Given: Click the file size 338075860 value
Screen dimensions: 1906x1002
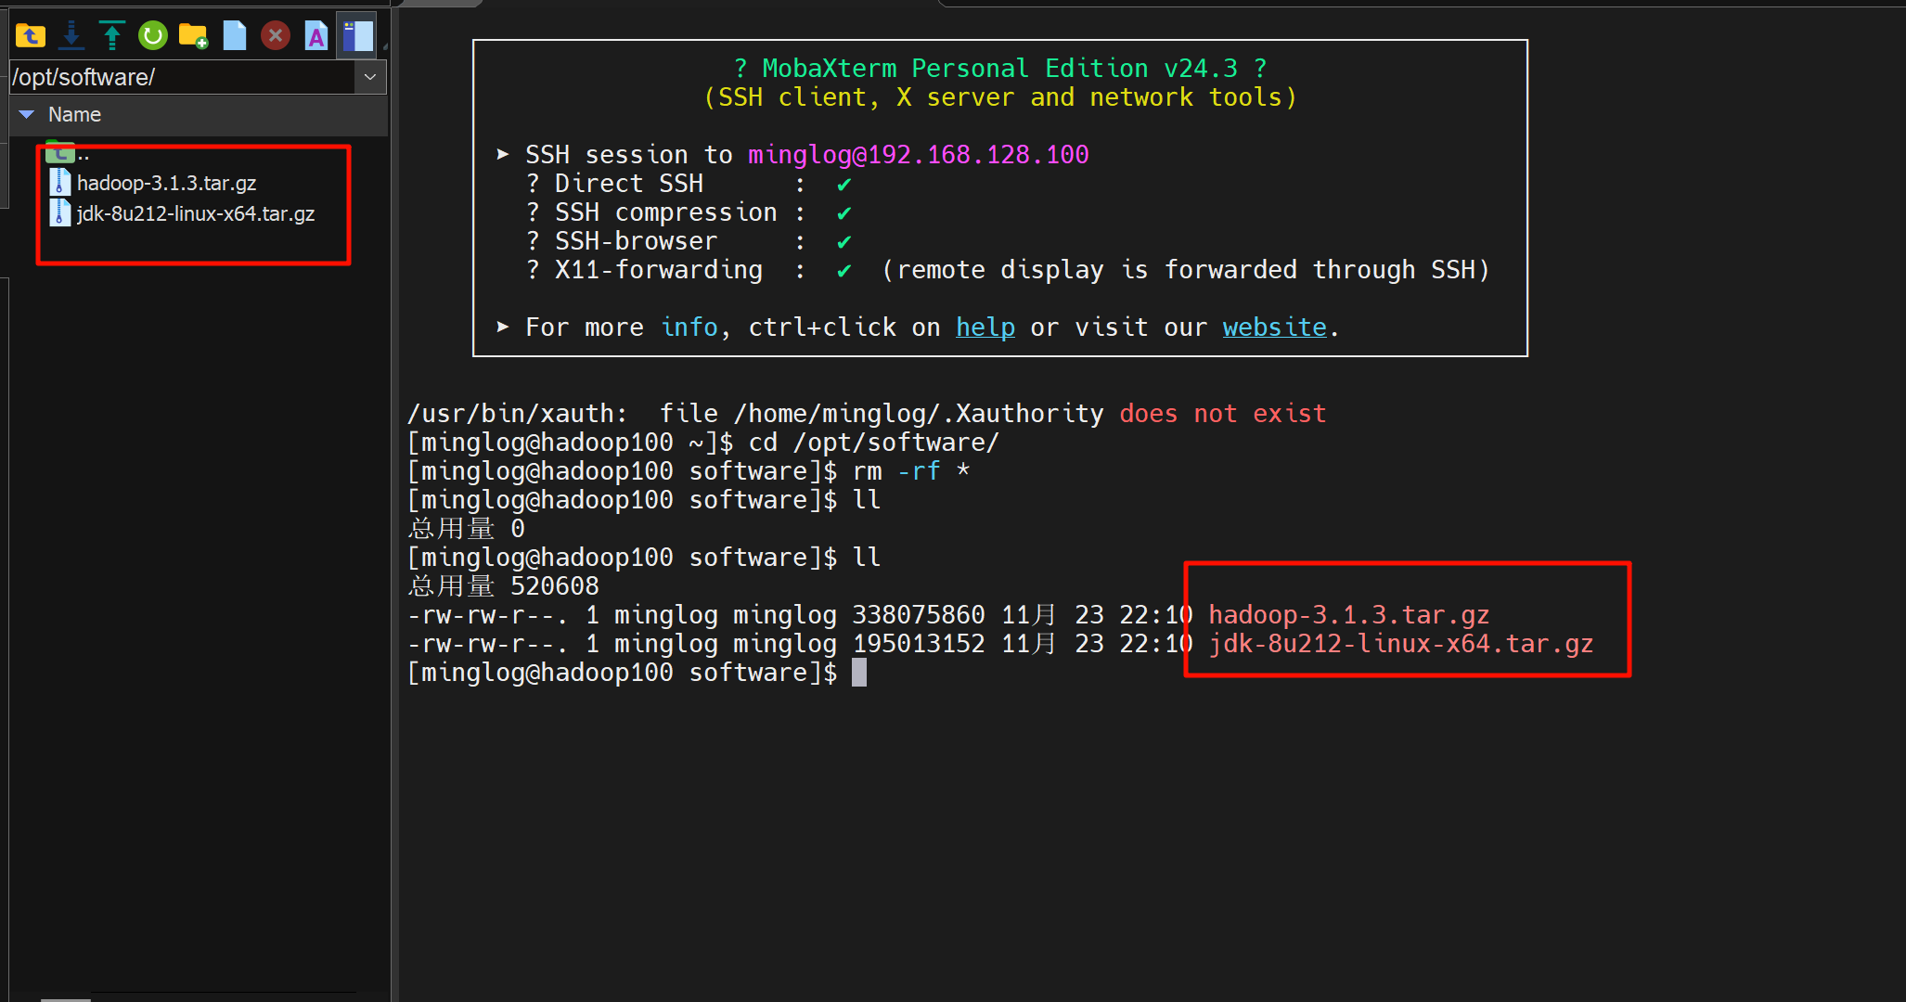Looking at the screenshot, I should click(919, 615).
